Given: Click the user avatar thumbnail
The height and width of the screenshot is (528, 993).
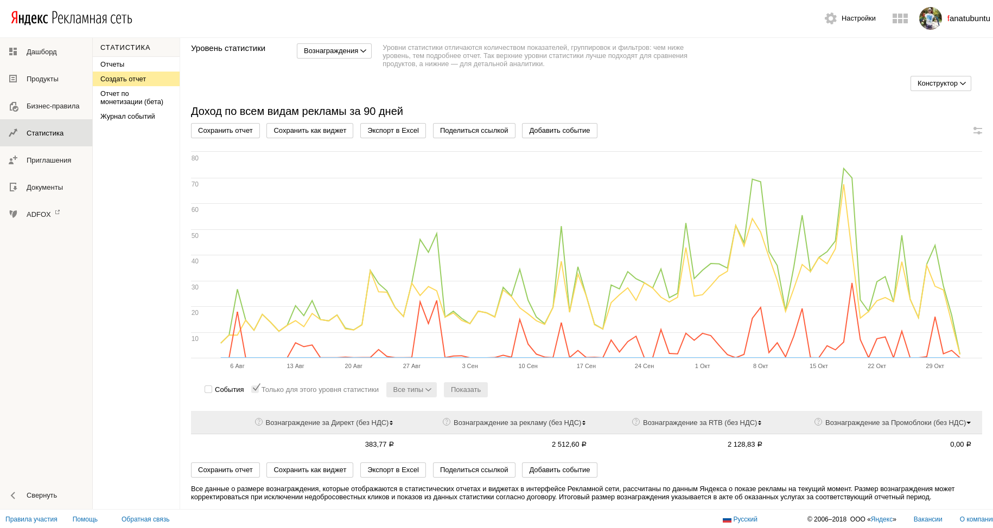Looking at the screenshot, I should pyautogui.click(x=930, y=18).
